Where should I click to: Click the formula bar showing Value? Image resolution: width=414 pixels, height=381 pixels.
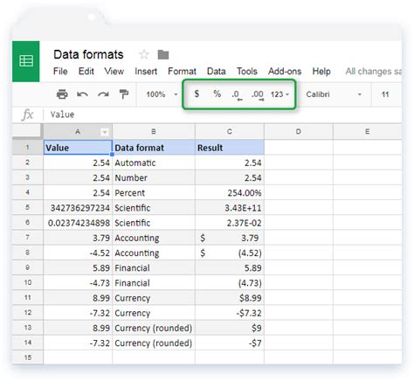click(x=223, y=114)
